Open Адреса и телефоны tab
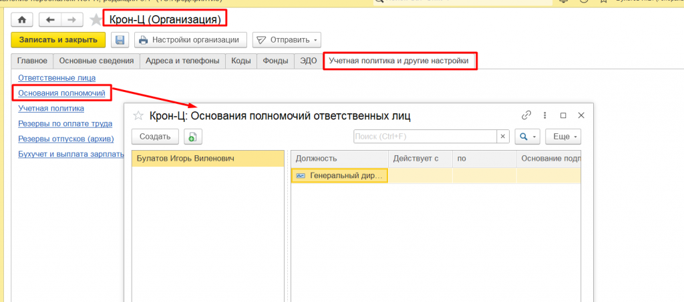The height and width of the screenshot is (302, 684). [182, 61]
